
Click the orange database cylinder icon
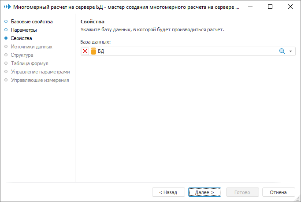coord(93,51)
